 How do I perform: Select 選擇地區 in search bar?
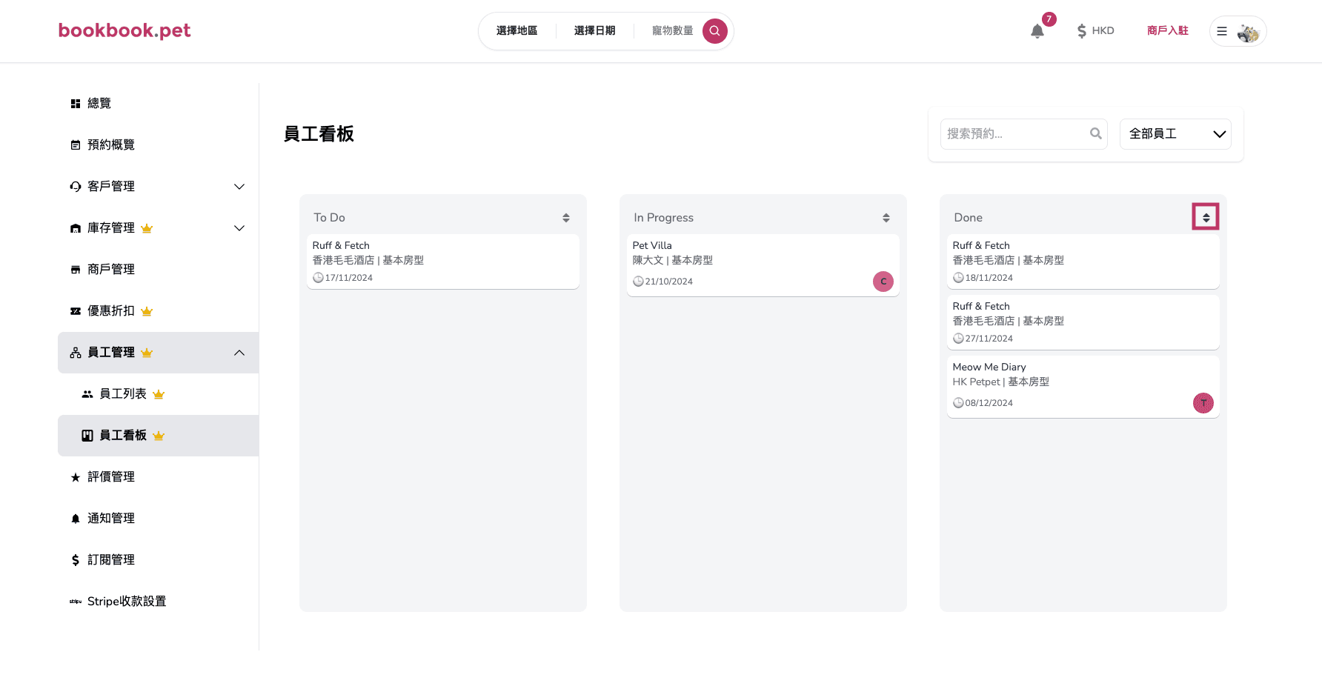coord(516,30)
